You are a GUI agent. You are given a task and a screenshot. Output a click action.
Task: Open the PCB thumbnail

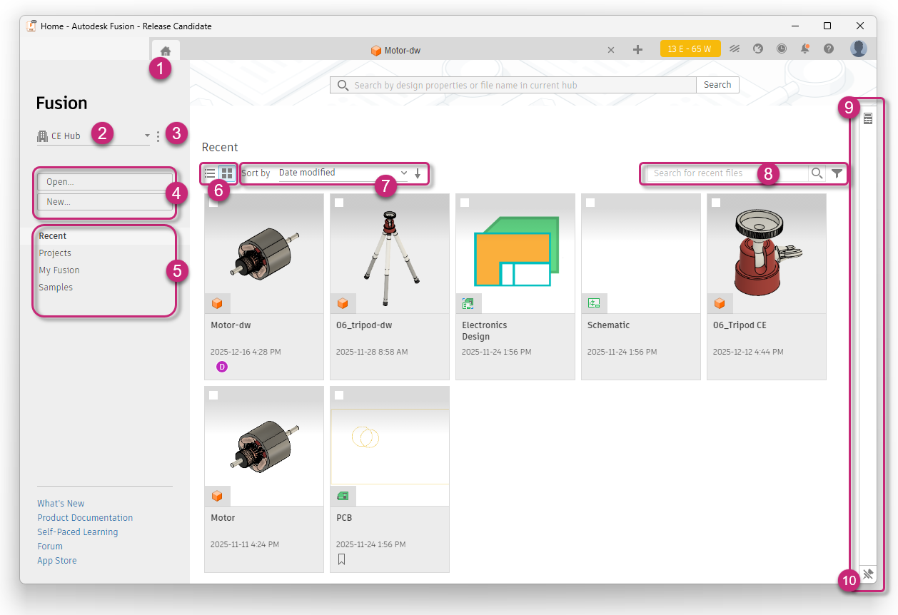click(x=390, y=446)
